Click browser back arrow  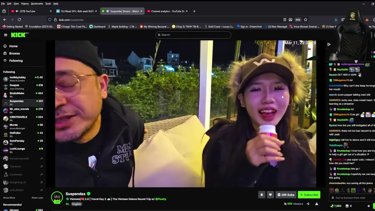tap(5, 20)
